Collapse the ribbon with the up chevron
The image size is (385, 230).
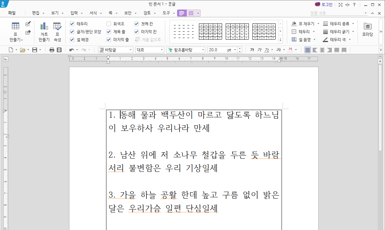point(372,13)
